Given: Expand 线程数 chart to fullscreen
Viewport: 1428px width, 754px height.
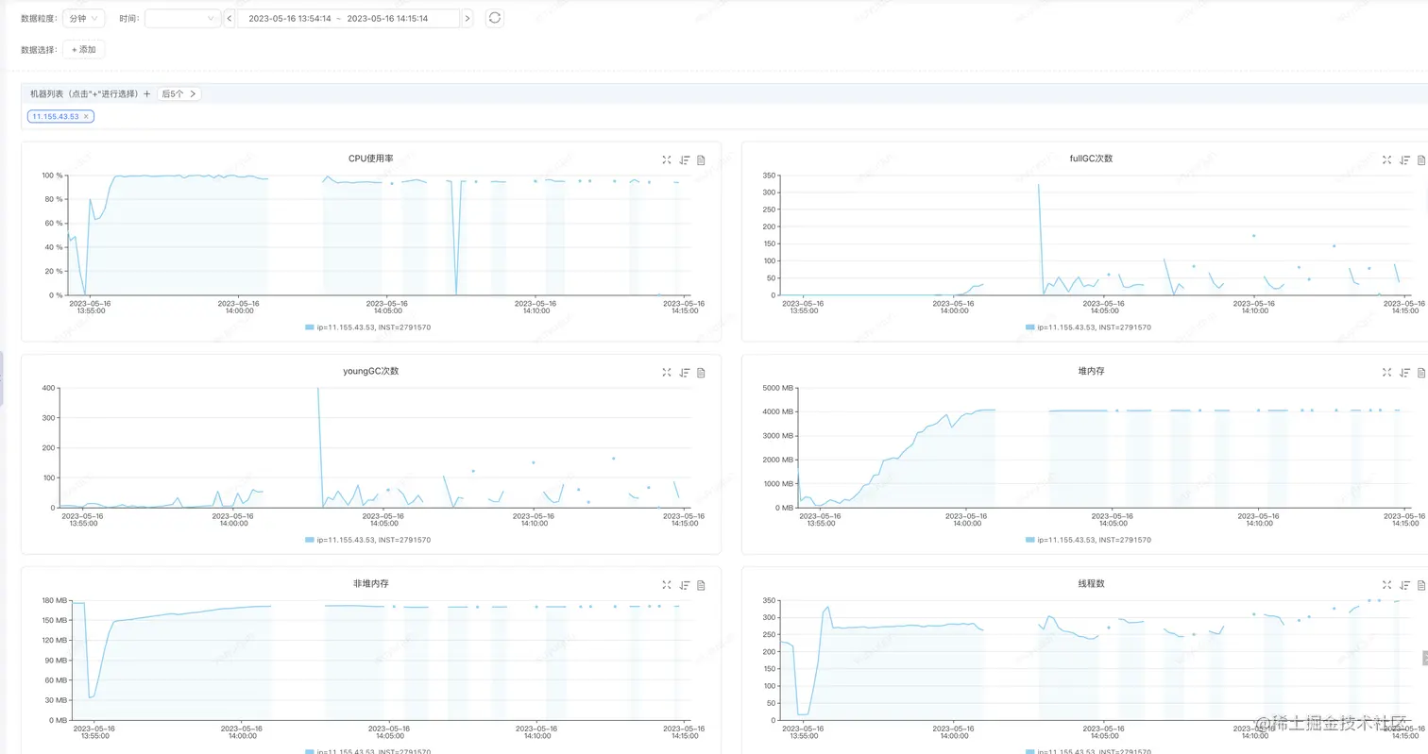Looking at the screenshot, I should click(x=1387, y=585).
